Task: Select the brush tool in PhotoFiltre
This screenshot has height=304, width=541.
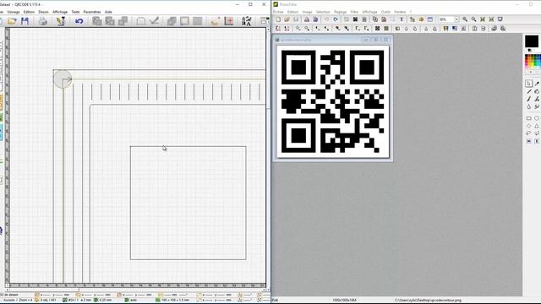Action: point(529,100)
